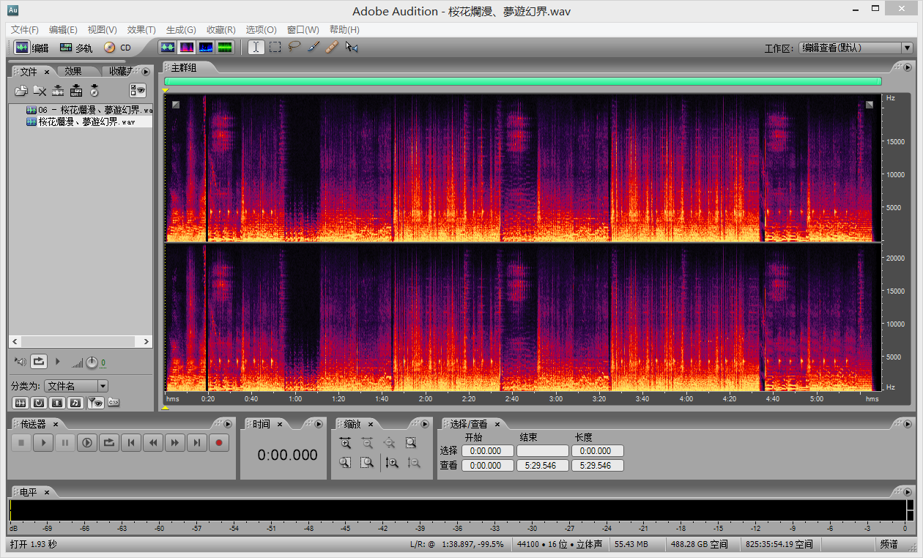Image resolution: width=923 pixels, height=558 pixels.
Task: Start playback with the Play button
Action: [x=43, y=442]
